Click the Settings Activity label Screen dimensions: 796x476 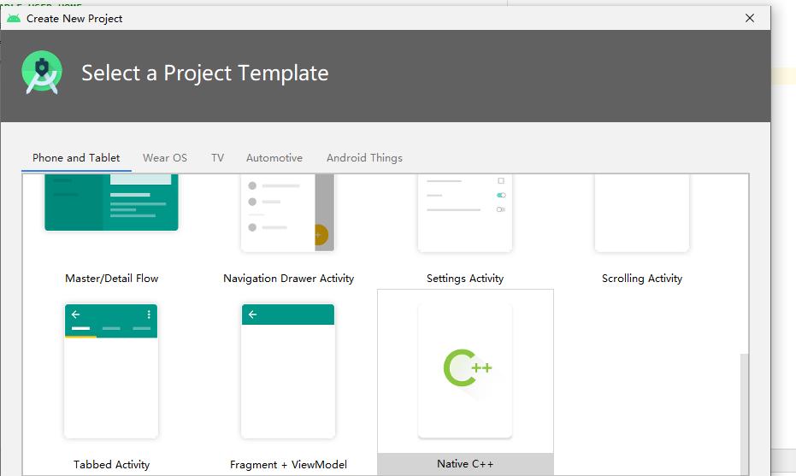click(x=465, y=278)
